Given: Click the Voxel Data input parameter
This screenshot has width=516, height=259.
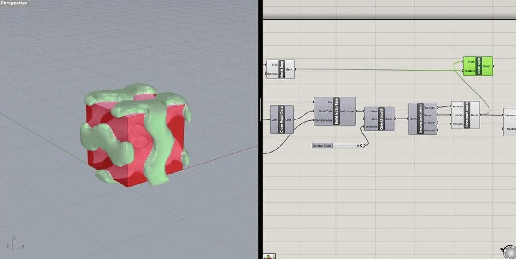Looking at the screenshot, I should (325, 111).
